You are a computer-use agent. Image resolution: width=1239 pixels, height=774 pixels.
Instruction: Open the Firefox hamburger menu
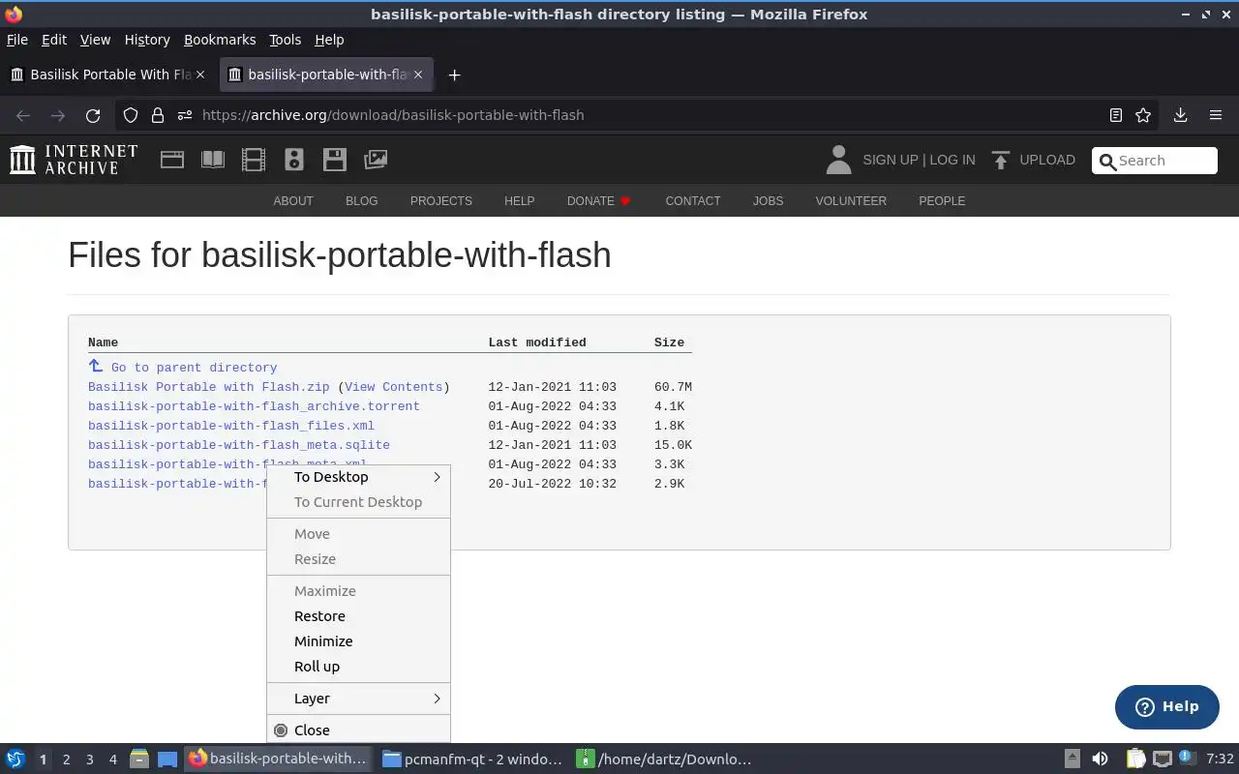[1216, 115]
